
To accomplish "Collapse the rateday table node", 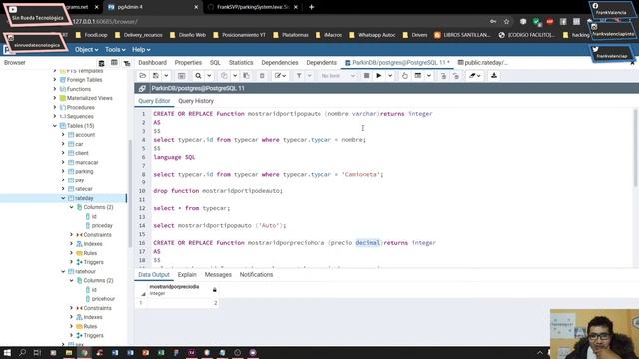I will coord(63,198).
